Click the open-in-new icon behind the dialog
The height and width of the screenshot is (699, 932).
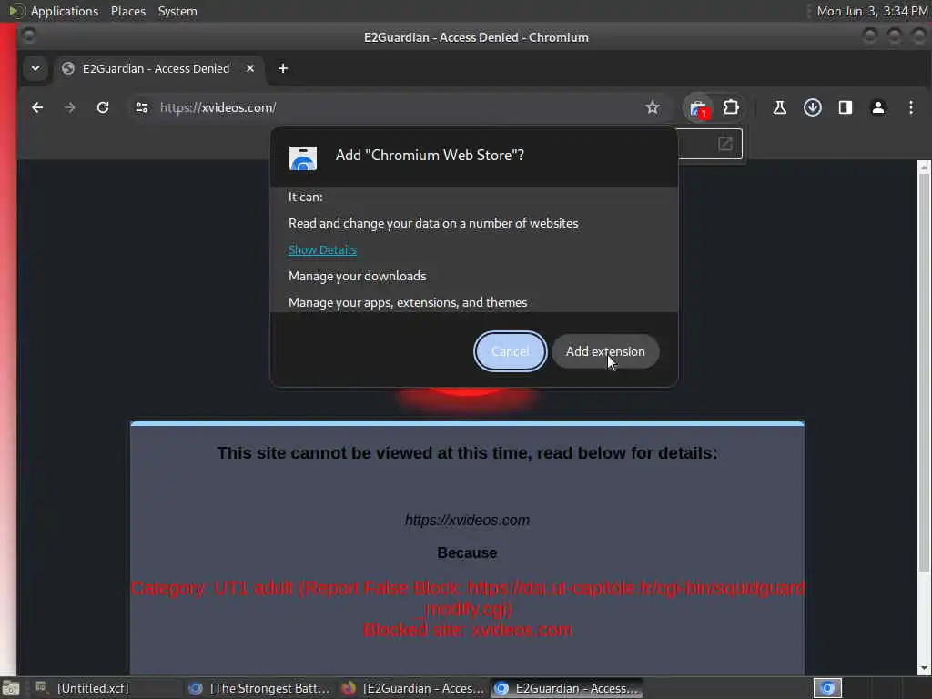(x=725, y=144)
